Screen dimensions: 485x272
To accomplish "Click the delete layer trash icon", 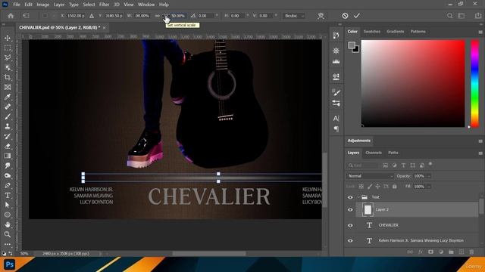I will point(471,252).
